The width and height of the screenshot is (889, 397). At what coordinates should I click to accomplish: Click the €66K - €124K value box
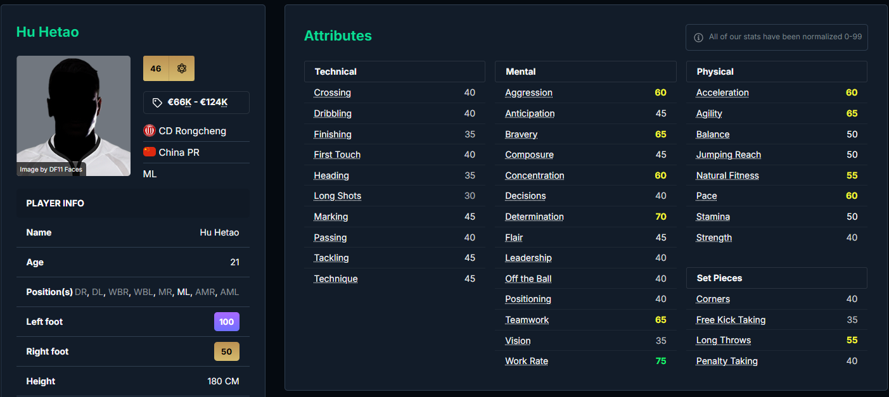point(196,103)
